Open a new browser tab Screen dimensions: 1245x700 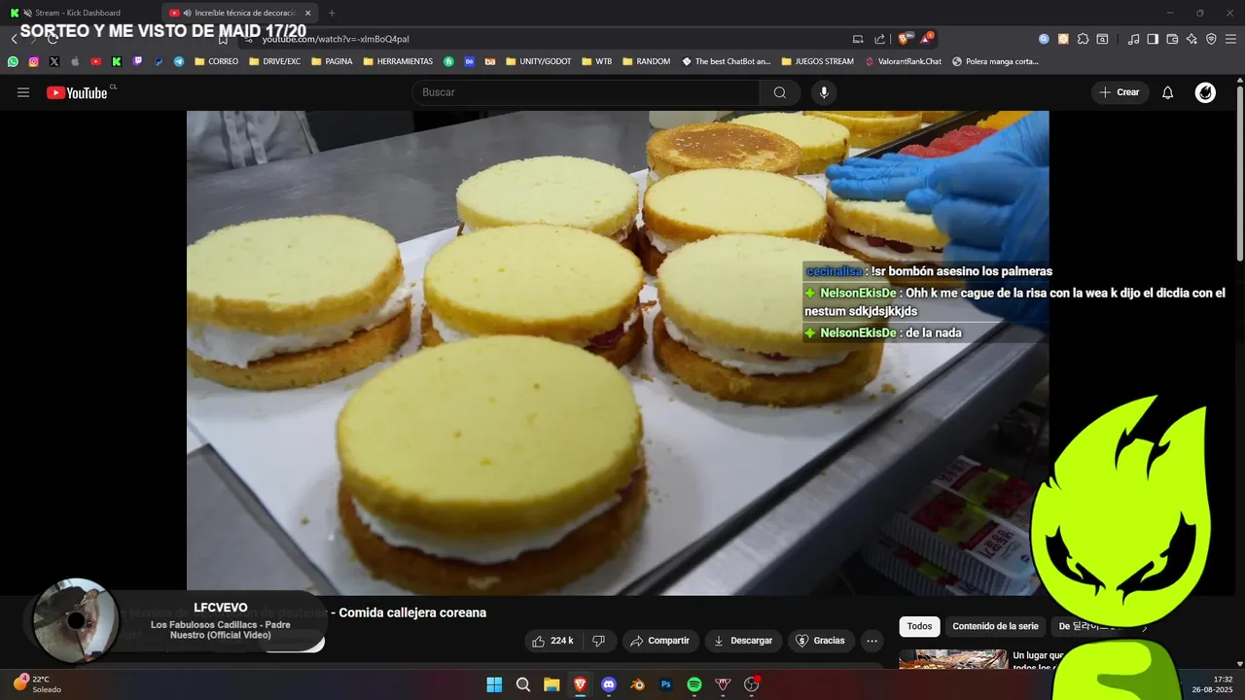coord(332,13)
